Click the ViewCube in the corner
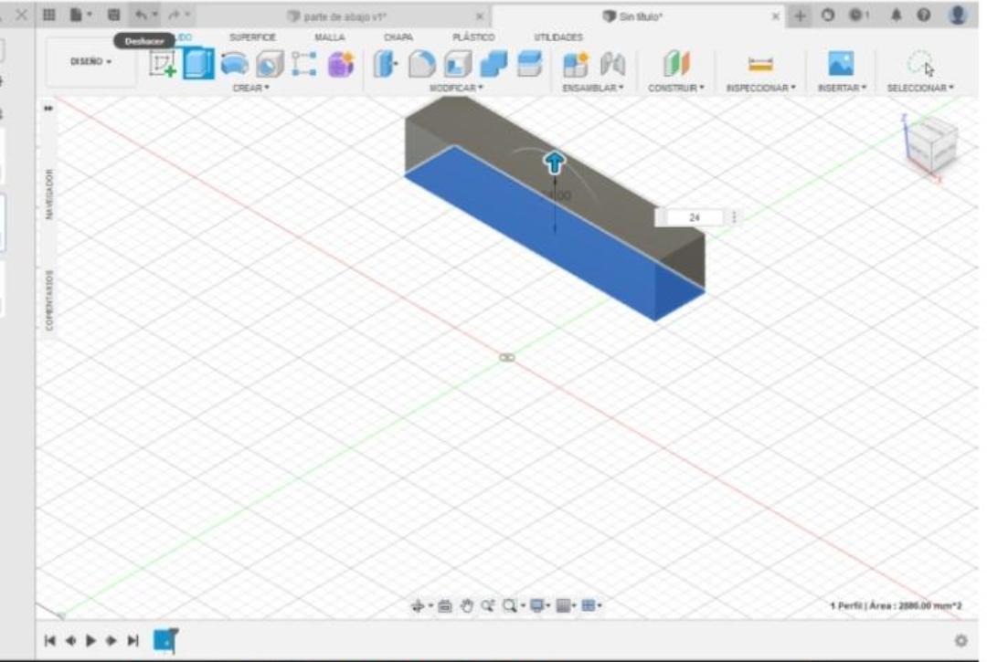Viewport: 987px width, 662px height. (930, 146)
